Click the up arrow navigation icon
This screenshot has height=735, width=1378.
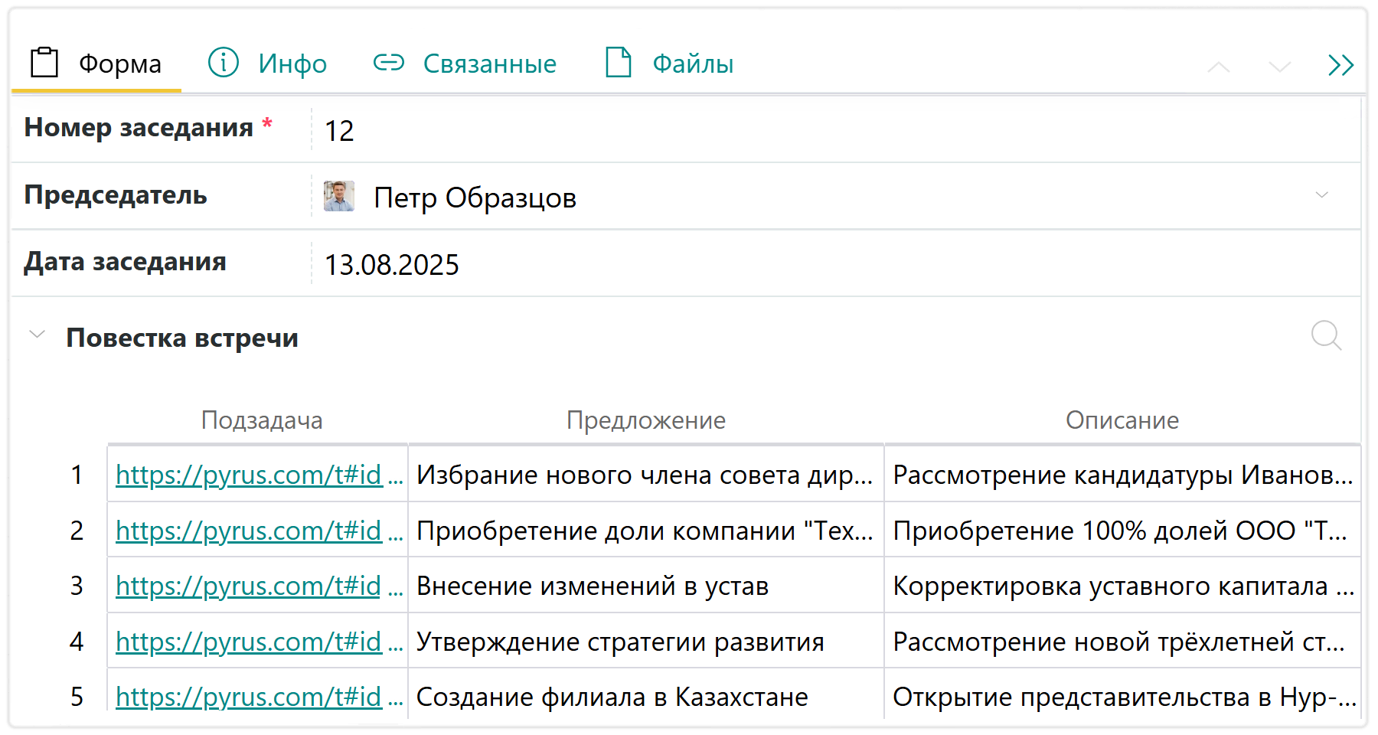[1218, 67]
